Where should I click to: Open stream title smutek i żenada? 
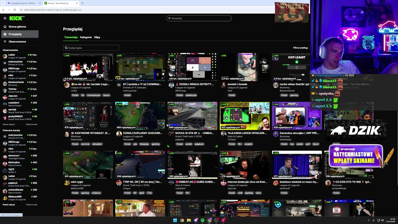[238, 84]
